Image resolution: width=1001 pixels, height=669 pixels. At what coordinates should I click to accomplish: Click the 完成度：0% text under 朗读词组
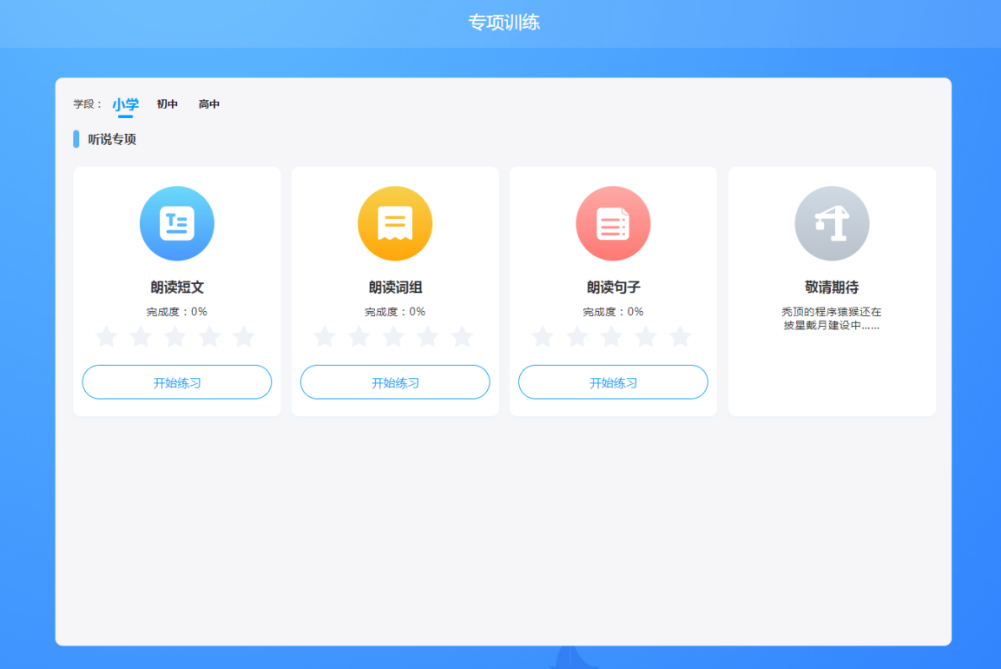[x=395, y=312]
